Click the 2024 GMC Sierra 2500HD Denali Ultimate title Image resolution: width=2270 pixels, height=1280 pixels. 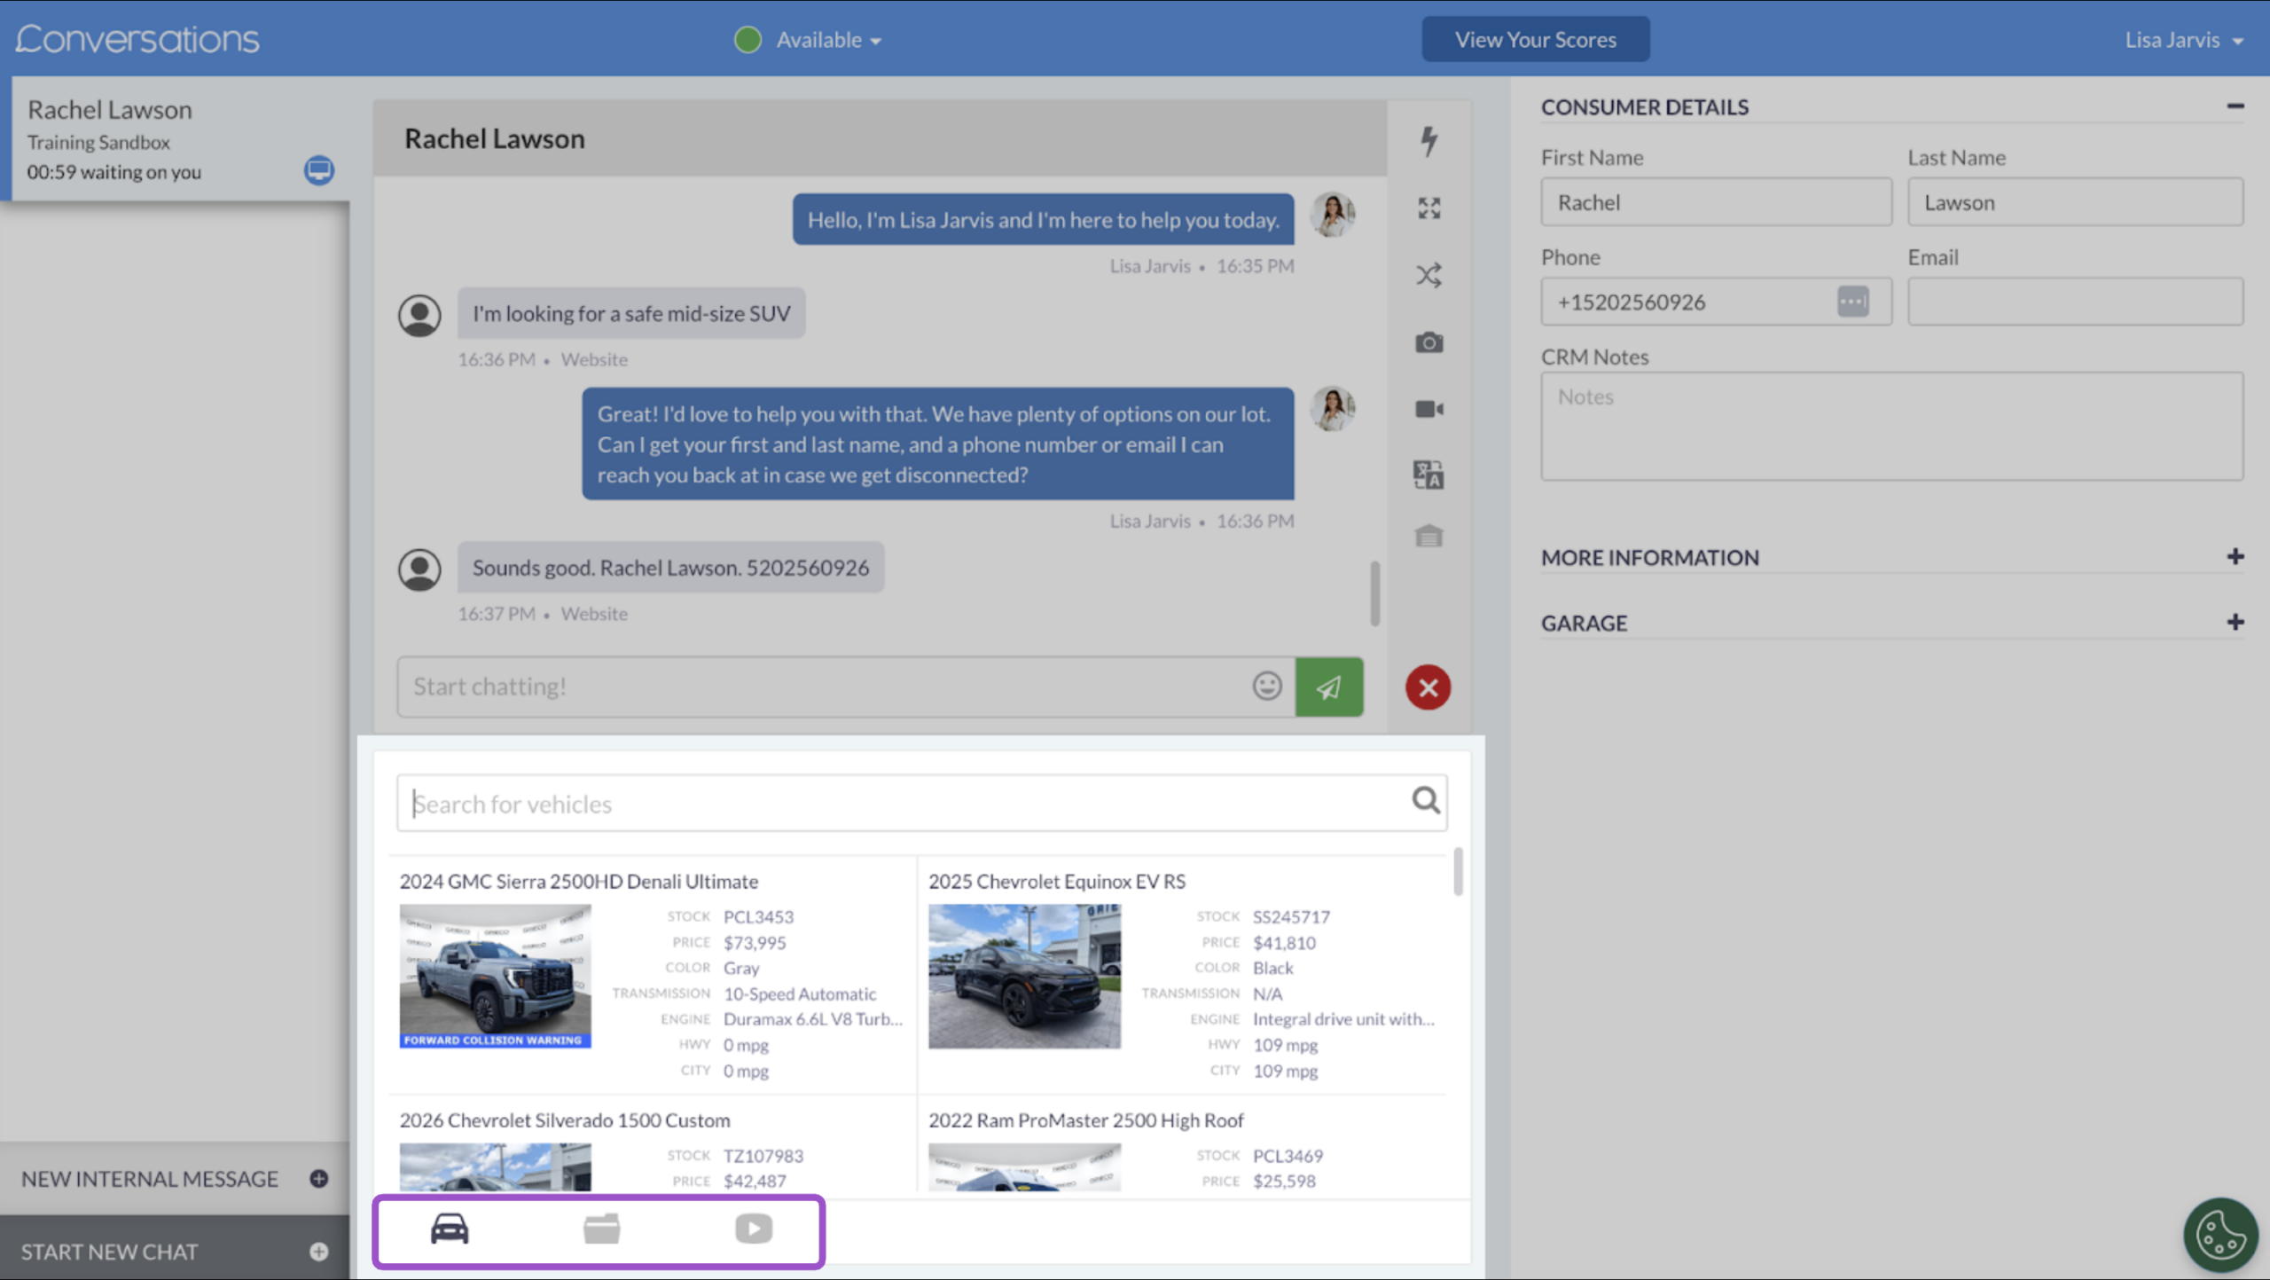579,882
